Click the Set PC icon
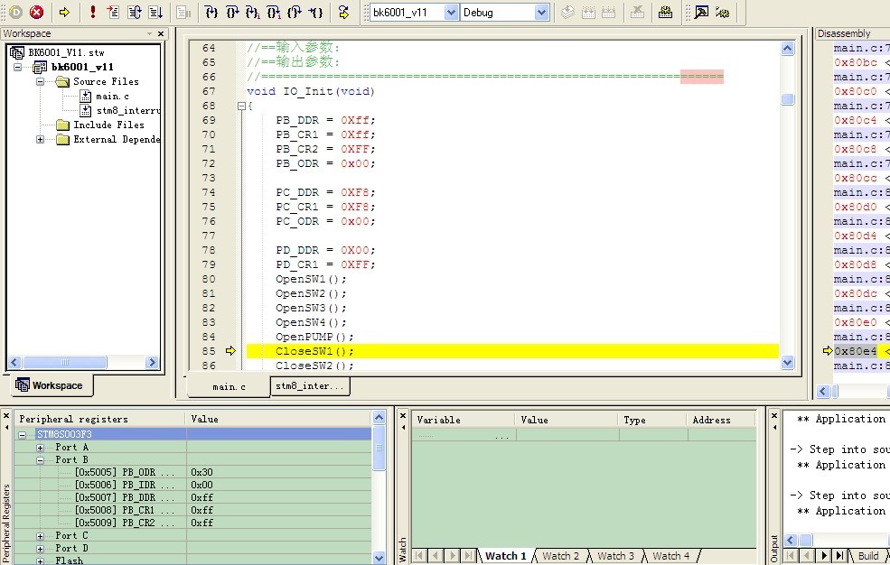Screen dimensions: 890x565 [343, 12]
